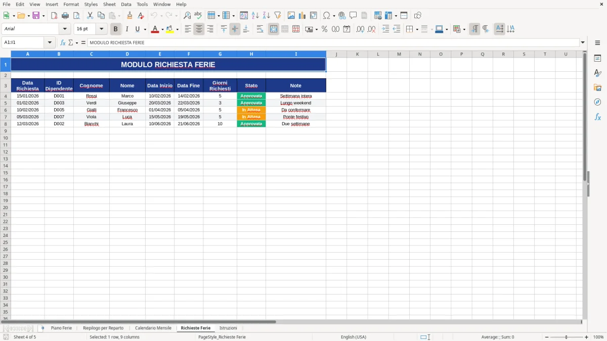Screen dimensions: 607x341
Task: Open Print Preview from toolbar
Action: 76,16
